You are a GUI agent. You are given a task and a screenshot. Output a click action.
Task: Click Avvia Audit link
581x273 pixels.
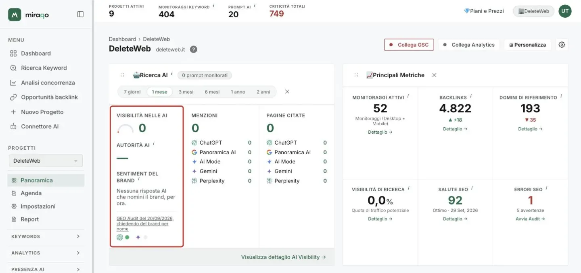(530, 219)
